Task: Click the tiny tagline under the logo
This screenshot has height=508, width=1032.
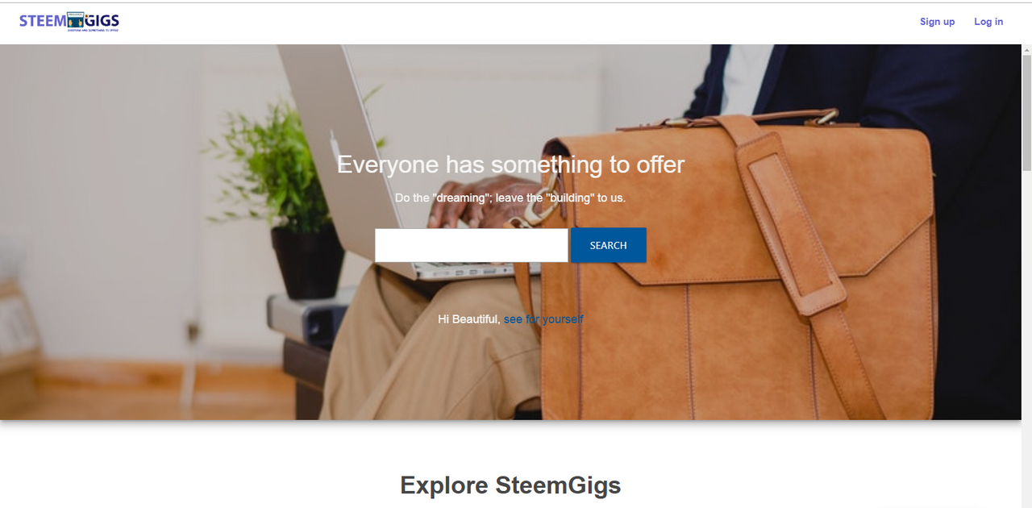Action: [93, 30]
